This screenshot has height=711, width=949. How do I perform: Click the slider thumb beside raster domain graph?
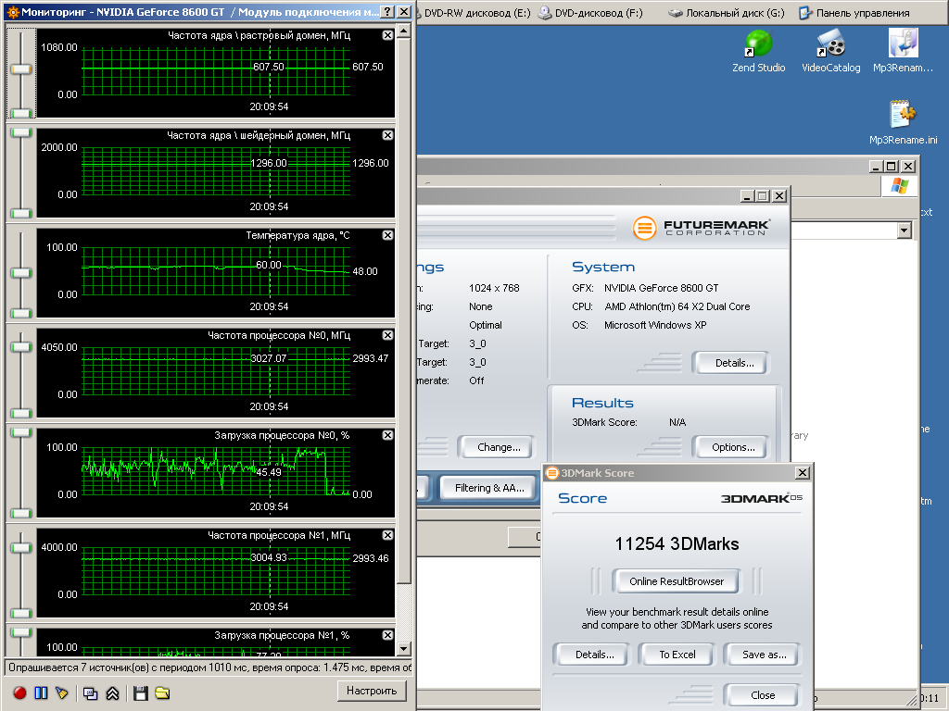point(21,69)
